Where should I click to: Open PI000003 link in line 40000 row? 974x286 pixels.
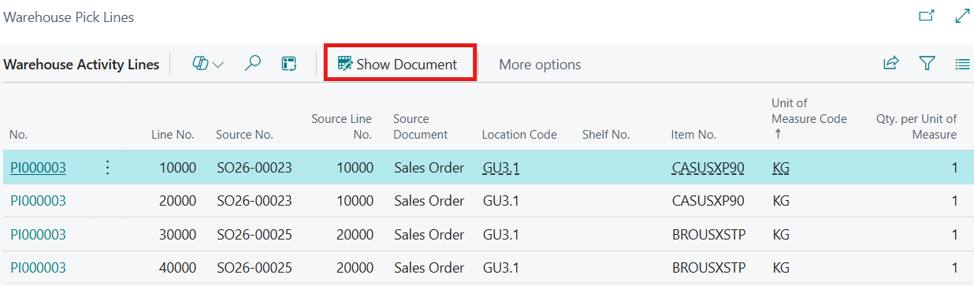38,268
